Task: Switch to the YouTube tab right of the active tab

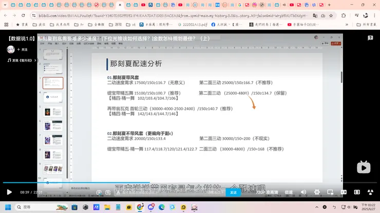Action: [x=143, y=5]
